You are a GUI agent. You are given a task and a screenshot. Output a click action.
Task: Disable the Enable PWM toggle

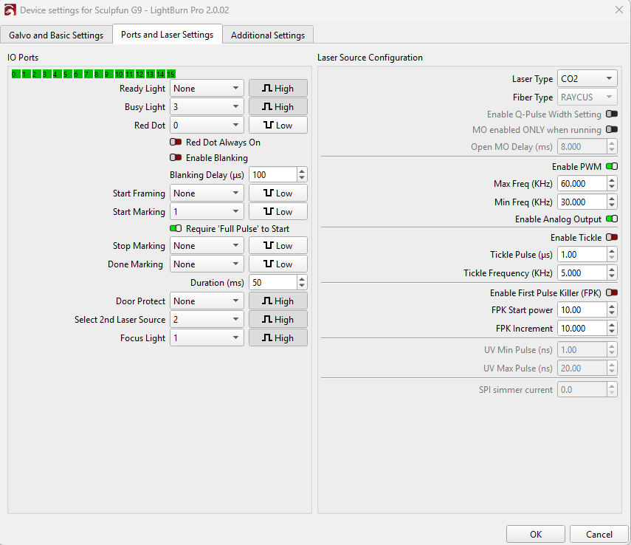[x=611, y=167]
